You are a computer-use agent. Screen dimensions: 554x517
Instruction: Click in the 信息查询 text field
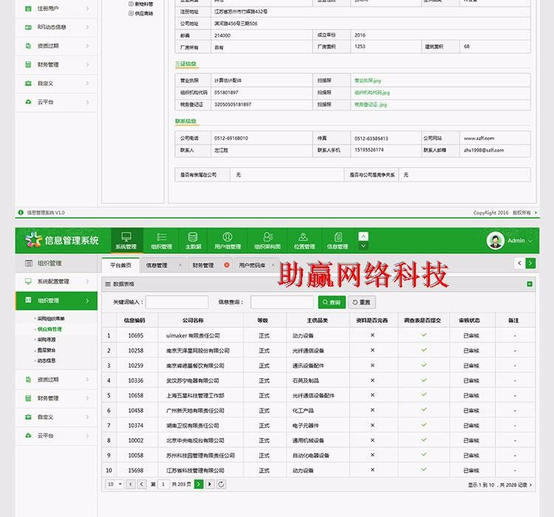coord(282,302)
